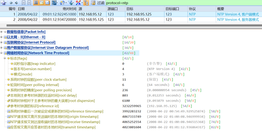Go to next packet with right arrow

pos(16,3)
